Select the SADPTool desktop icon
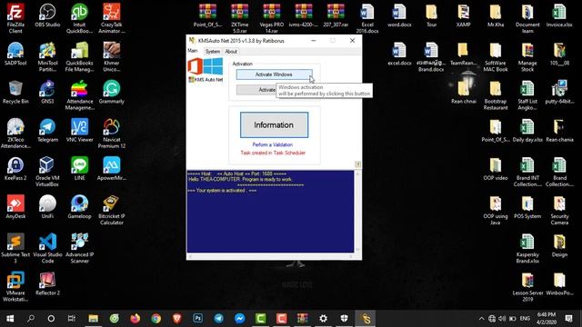Viewport: 582px width, 327px height. click(15, 54)
